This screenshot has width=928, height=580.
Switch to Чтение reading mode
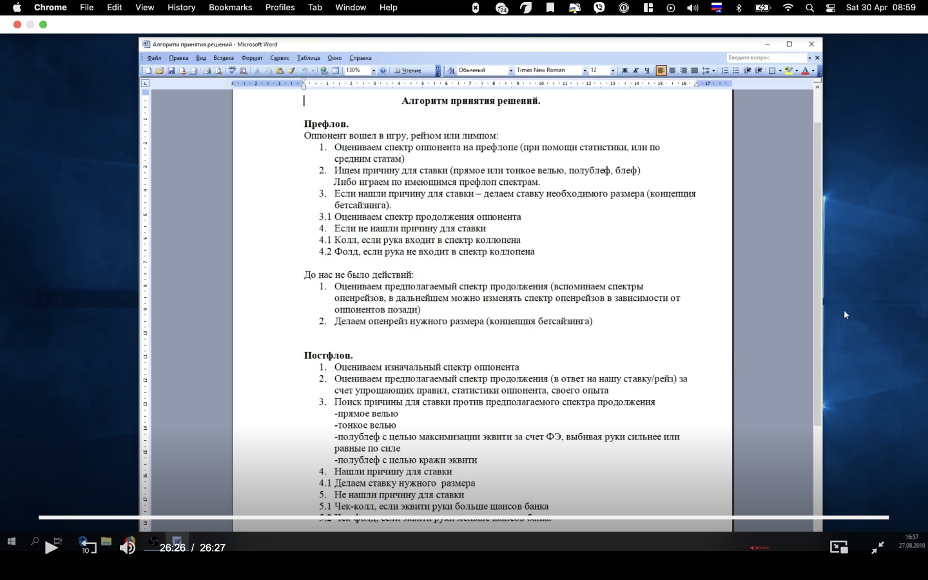[407, 71]
